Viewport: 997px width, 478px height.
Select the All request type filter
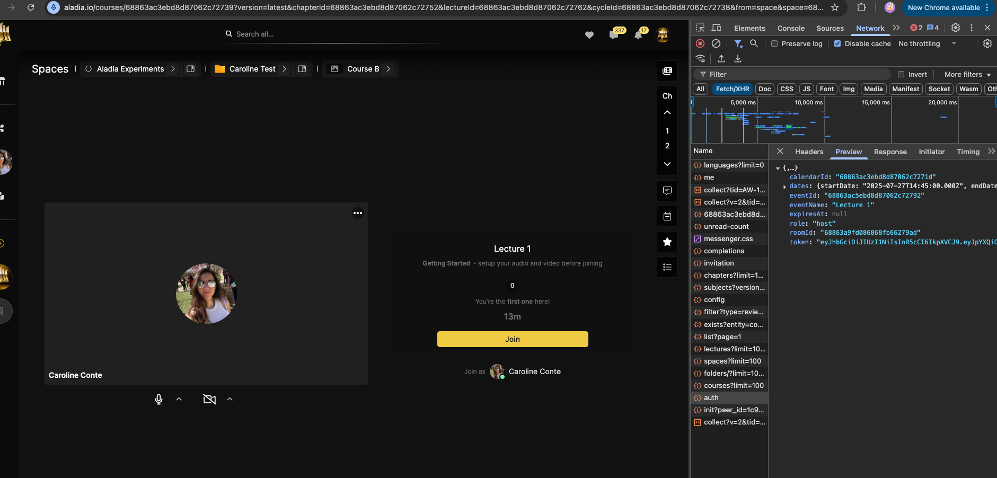[x=700, y=89]
